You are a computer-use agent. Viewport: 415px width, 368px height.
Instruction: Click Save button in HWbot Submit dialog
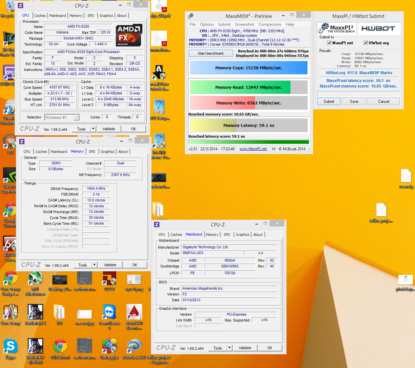click(354, 102)
